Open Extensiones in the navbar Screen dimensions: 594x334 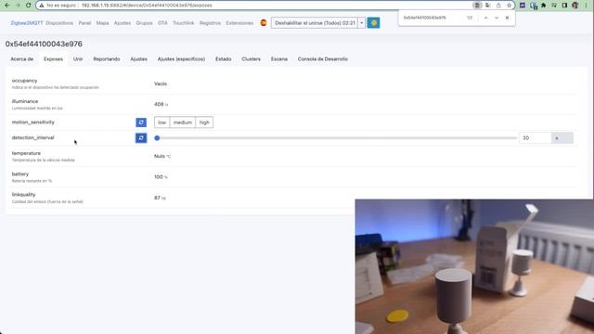239,22
